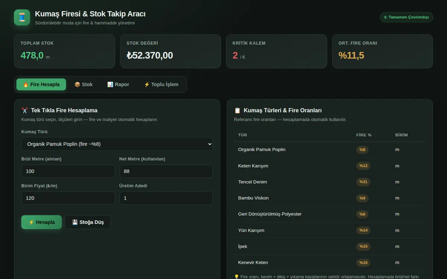Click the %14 fire rate badge
The height and width of the screenshot is (279, 447).
click(363, 230)
